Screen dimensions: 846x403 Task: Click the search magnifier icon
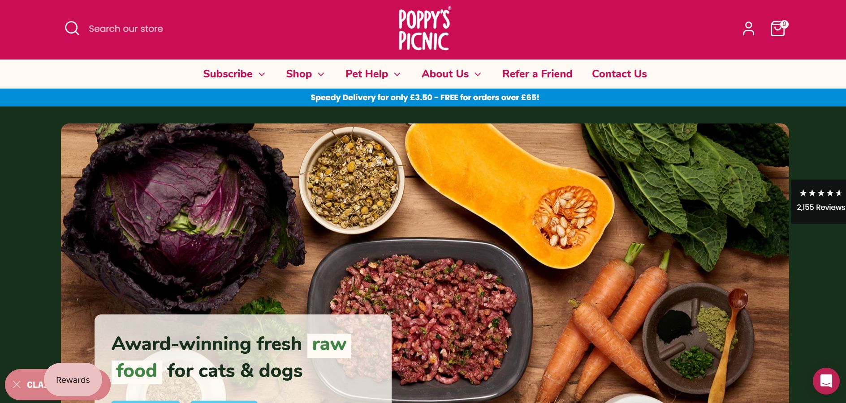[x=72, y=28]
